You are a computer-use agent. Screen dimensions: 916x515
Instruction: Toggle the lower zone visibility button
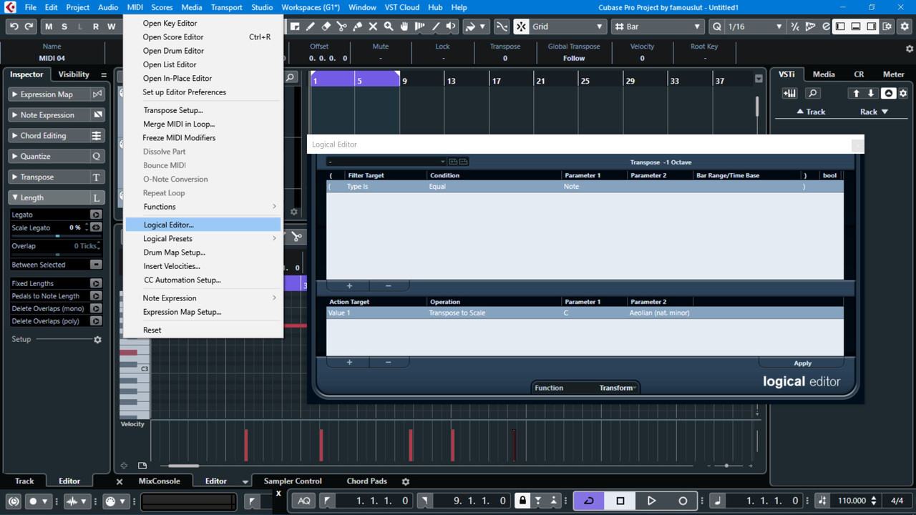pos(856,26)
